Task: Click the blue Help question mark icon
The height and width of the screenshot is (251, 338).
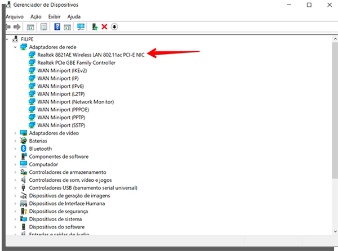Action: 57,27
